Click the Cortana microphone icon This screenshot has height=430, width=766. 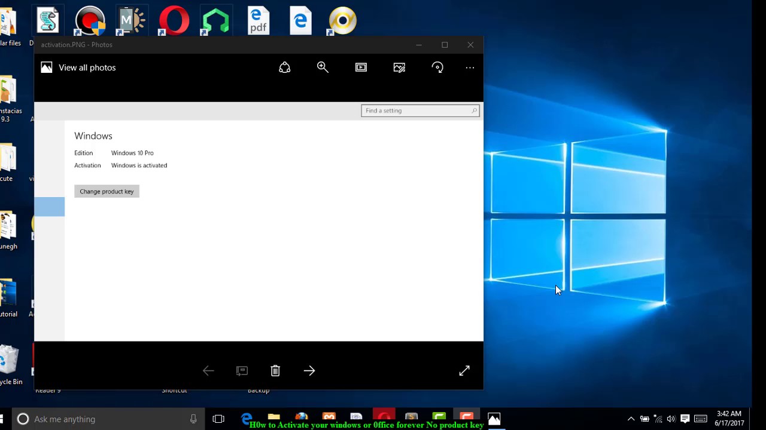coord(193,419)
